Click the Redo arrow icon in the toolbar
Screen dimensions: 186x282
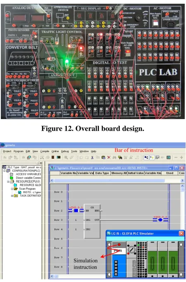coord(87,158)
